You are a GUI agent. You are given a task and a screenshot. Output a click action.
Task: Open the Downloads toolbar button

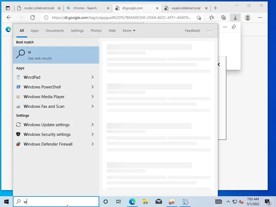(235, 18)
